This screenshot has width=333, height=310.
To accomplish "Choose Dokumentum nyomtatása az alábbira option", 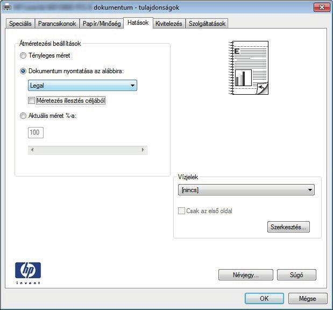I will [23, 71].
